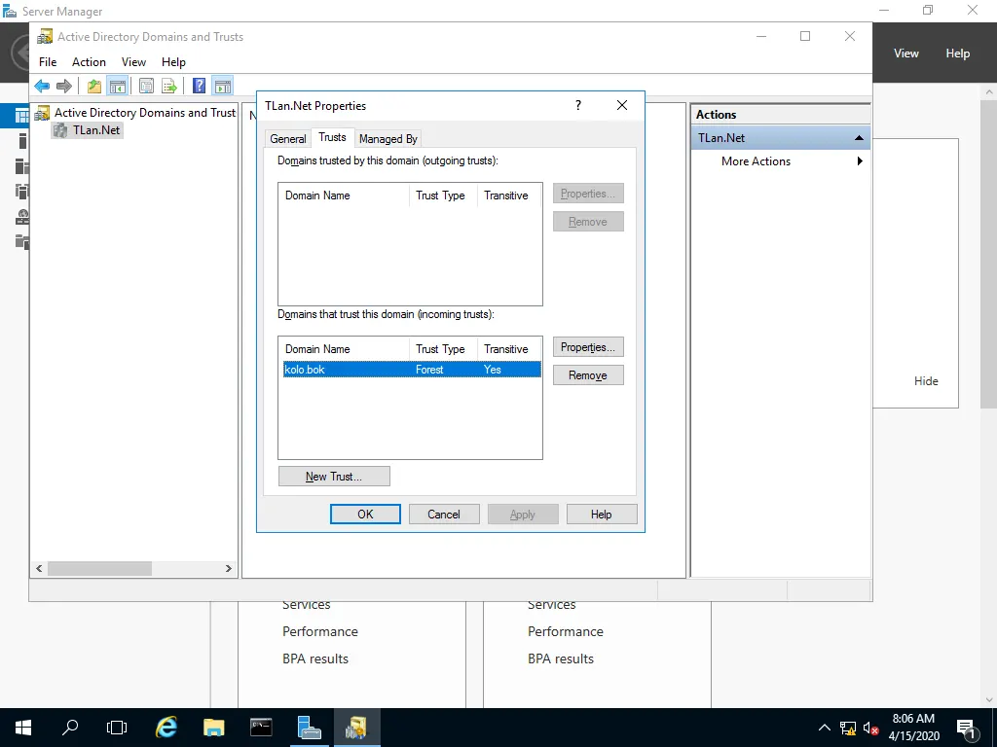Click the question mark help icon in Properties dialog

[x=578, y=105]
